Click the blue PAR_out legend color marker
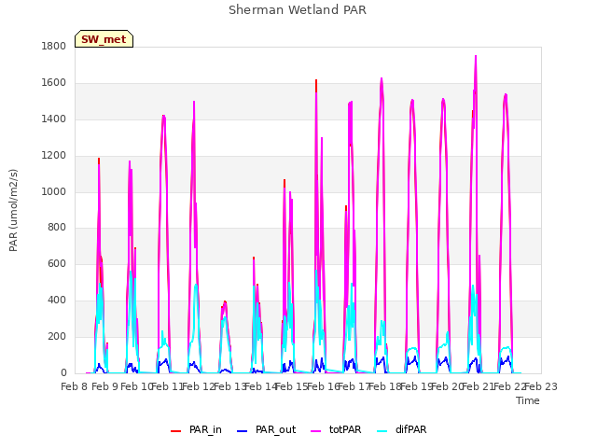The height and width of the screenshot is (448, 597). [x=242, y=431]
